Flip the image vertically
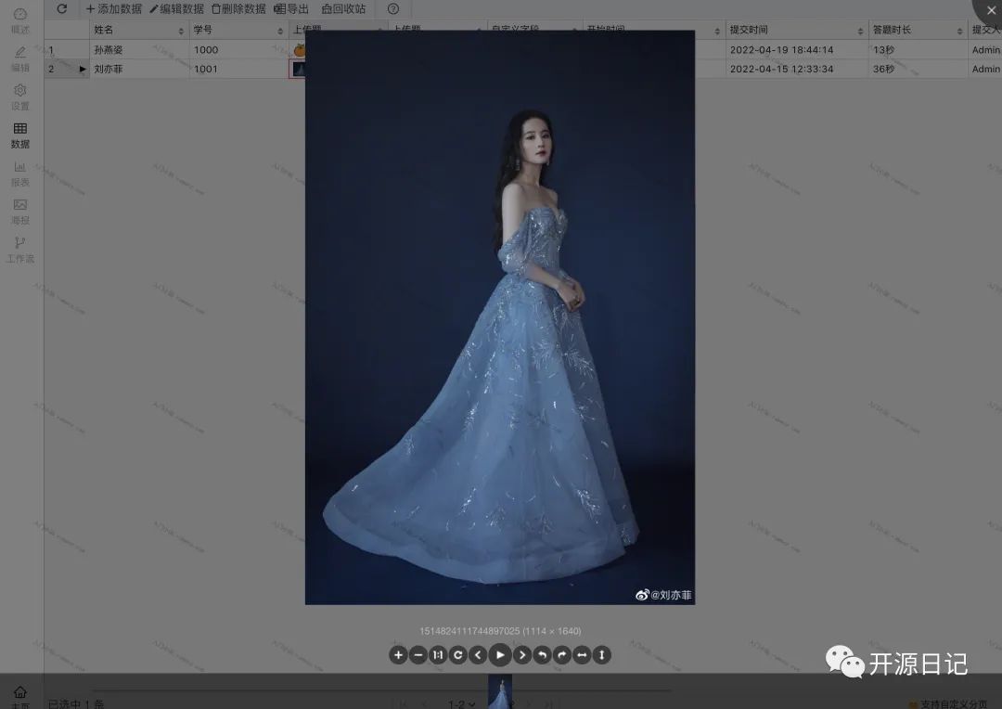 click(601, 654)
